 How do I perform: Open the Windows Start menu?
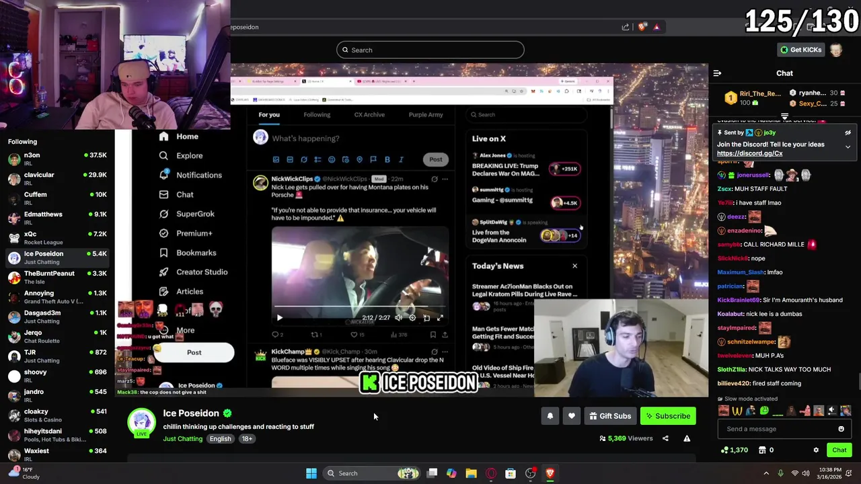[311, 473]
